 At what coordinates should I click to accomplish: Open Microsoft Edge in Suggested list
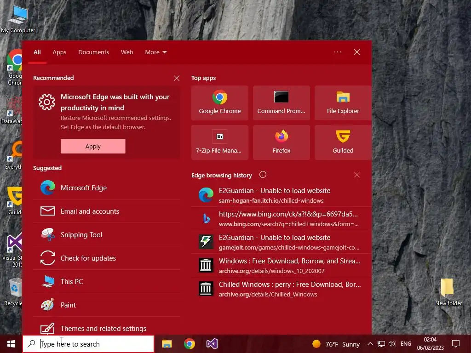107,188
